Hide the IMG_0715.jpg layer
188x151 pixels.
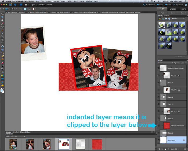click(x=158, y=90)
